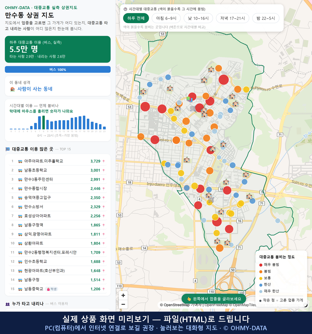312x334 pixels.
Task: Click the 학생 tag on 남동중학교
Action: point(51,289)
